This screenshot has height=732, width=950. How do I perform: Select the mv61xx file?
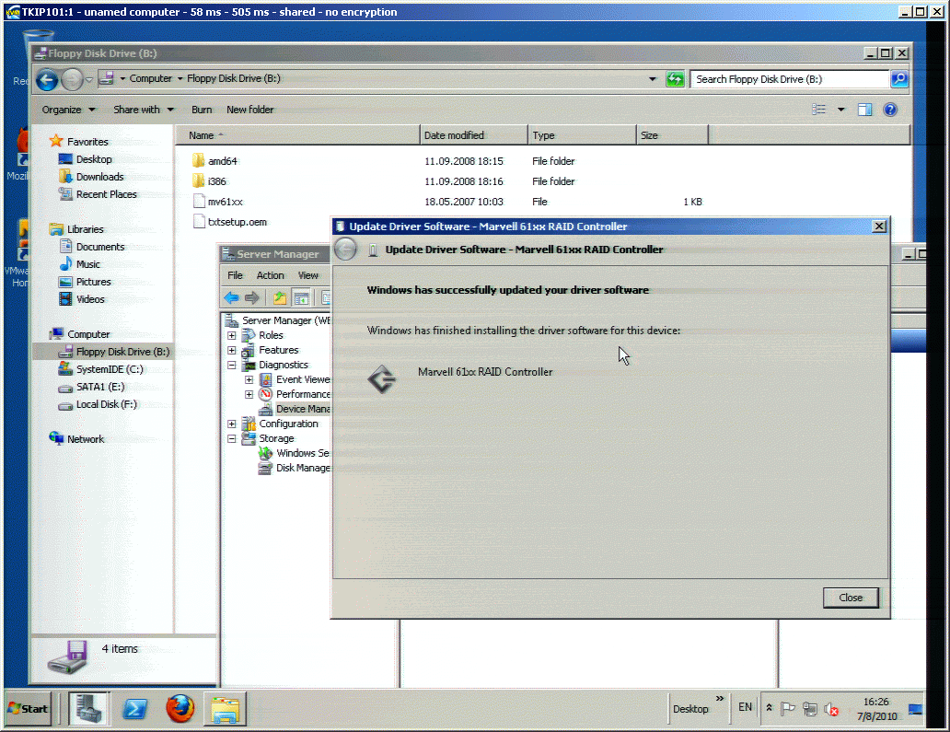pyautogui.click(x=225, y=202)
